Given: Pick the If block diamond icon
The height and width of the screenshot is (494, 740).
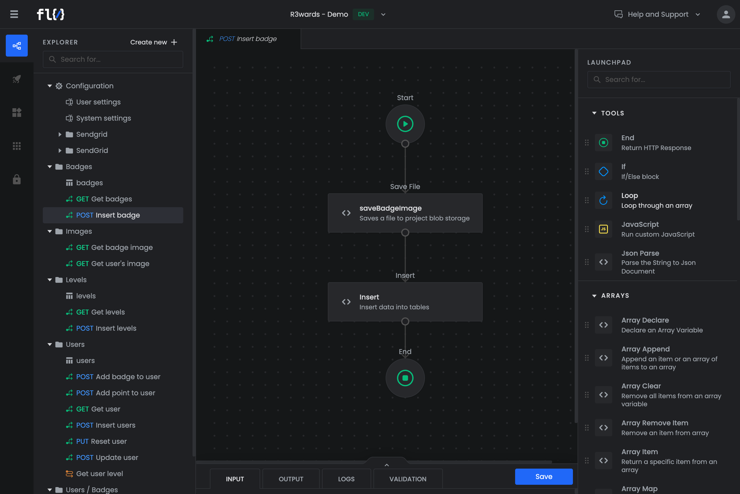Looking at the screenshot, I should tap(603, 171).
